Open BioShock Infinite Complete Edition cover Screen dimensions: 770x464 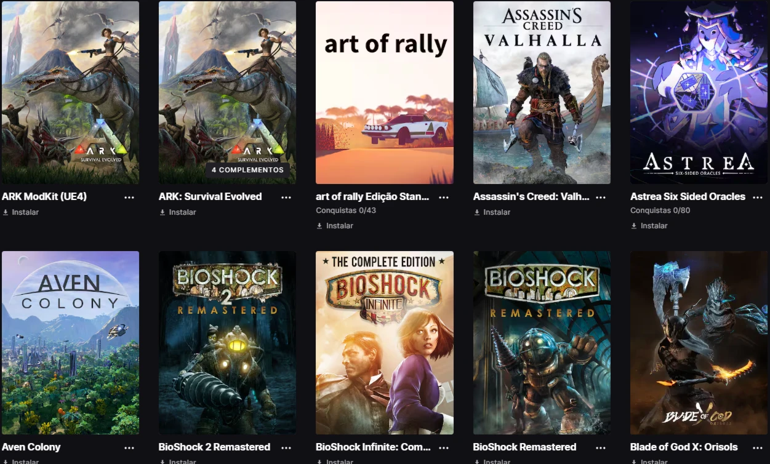pos(385,343)
